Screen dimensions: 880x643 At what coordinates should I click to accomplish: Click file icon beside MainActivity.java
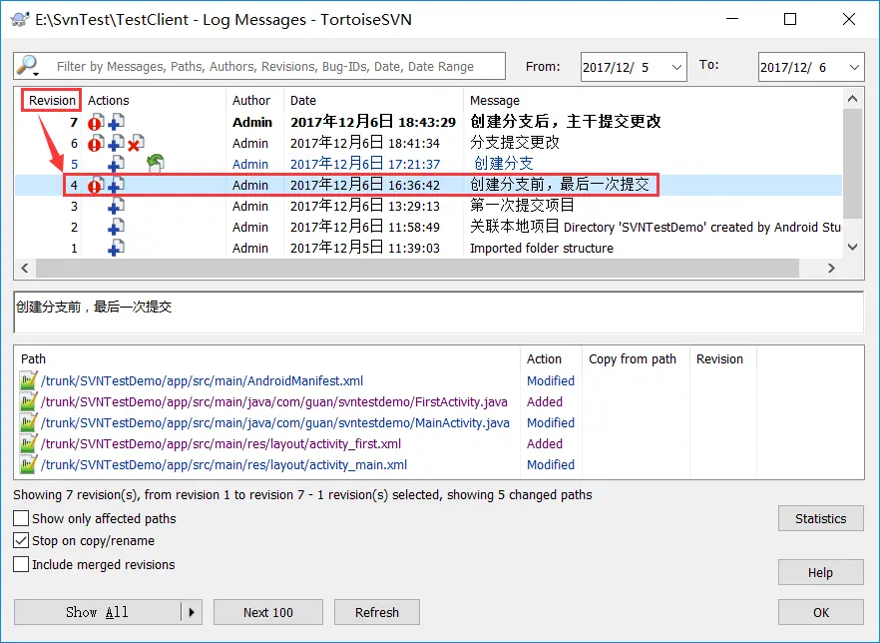tap(29, 423)
